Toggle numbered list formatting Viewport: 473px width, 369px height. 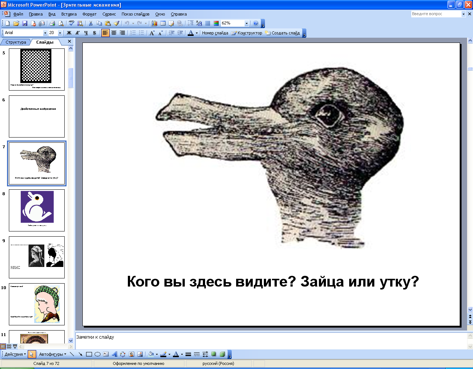point(133,33)
